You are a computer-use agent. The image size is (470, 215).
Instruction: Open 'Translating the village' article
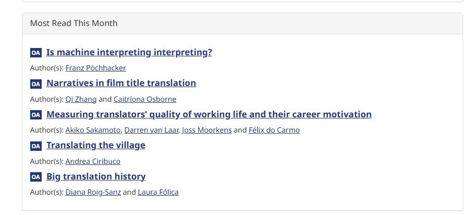pos(96,145)
